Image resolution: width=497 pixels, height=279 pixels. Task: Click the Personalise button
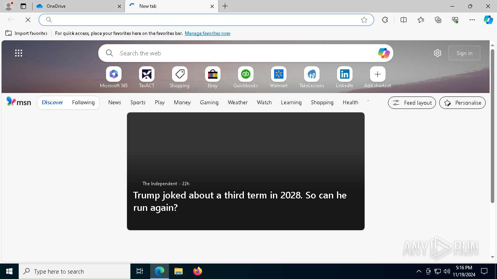(462, 103)
